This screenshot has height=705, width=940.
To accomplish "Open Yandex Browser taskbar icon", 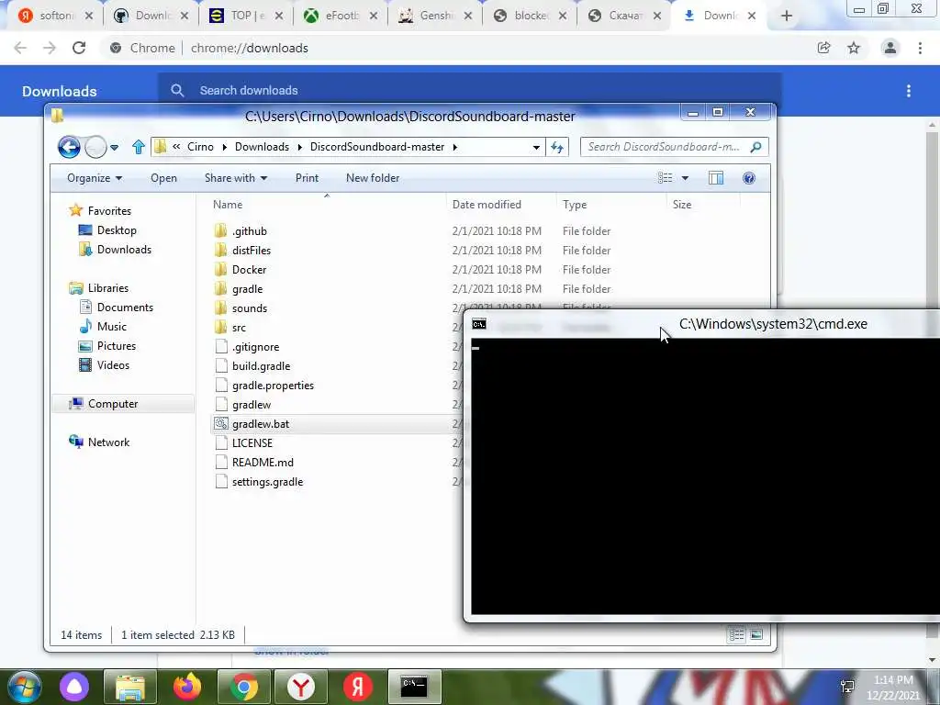I will (x=301, y=687).
